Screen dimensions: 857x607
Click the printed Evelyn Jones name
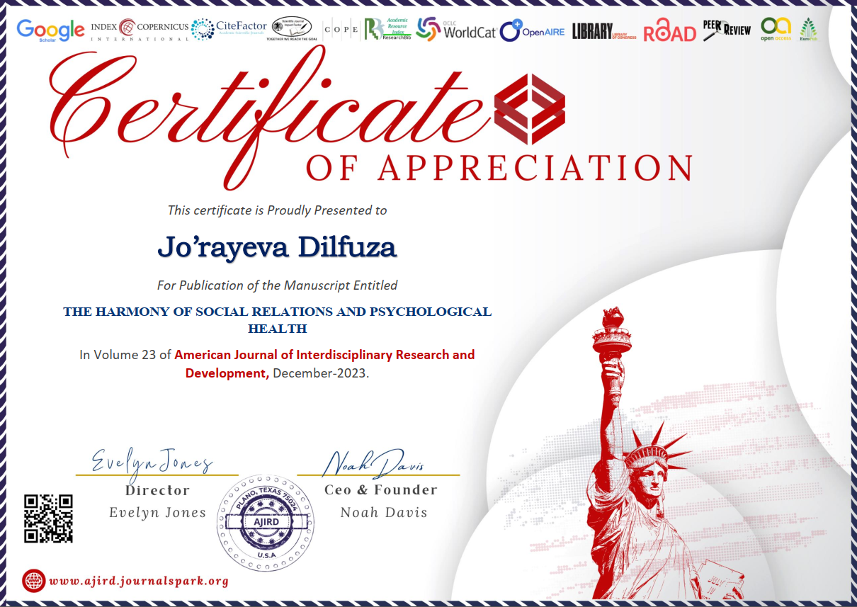coord(158,513)
